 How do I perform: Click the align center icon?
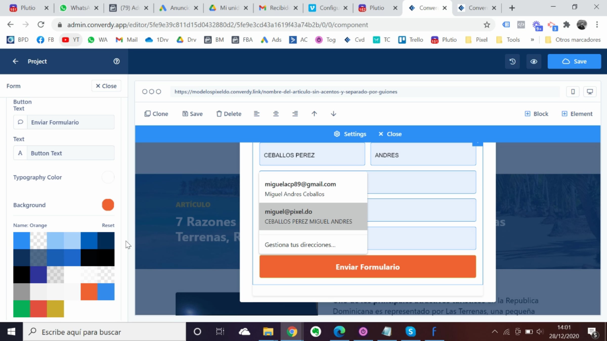[x=276, y=114]
